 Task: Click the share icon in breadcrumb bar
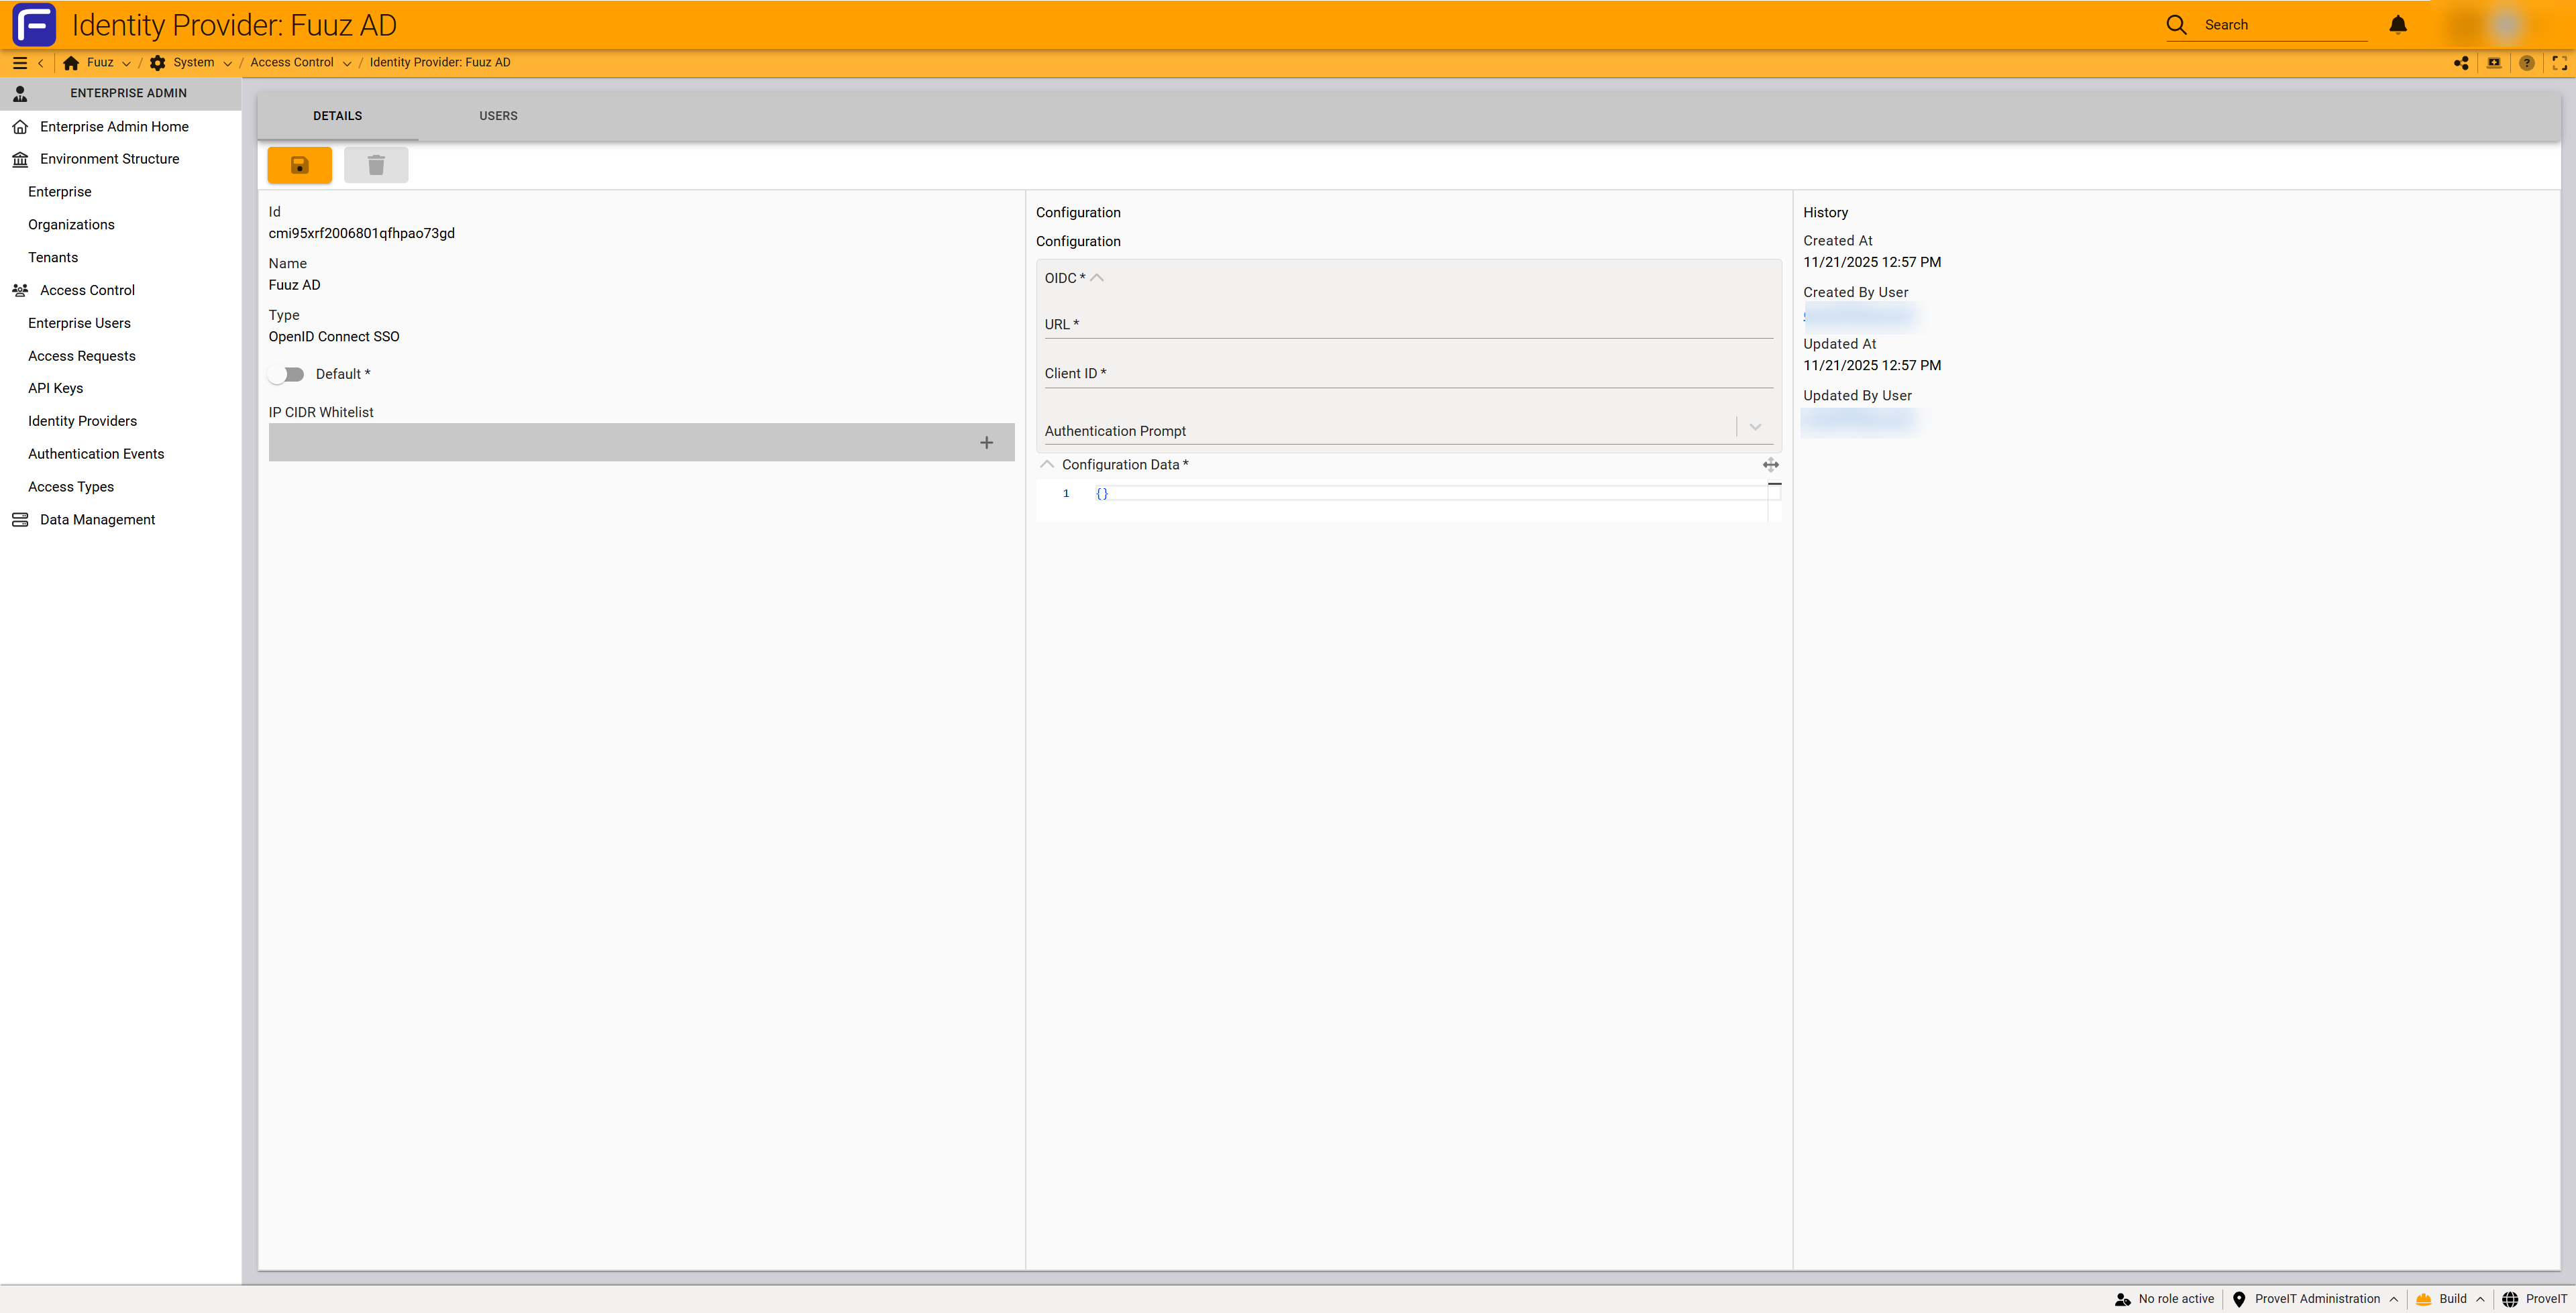[x=2461, y=63]
